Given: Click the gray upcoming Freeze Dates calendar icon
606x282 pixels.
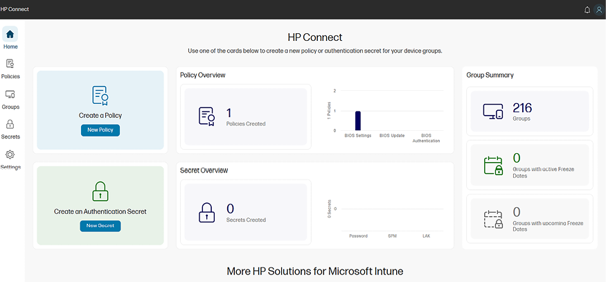Looking at the screenshot, I should coord(493,219).
